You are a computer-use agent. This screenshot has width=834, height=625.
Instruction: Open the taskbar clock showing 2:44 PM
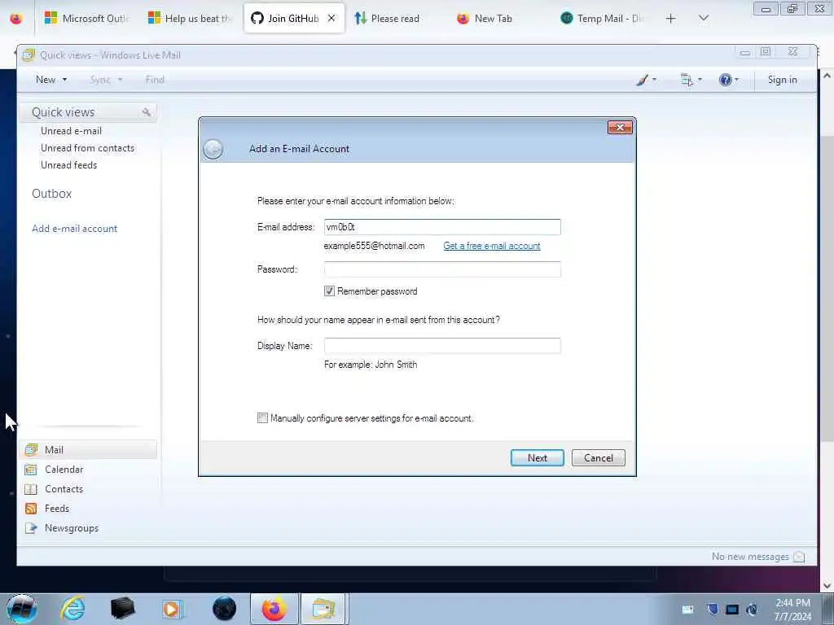(792, 610)
